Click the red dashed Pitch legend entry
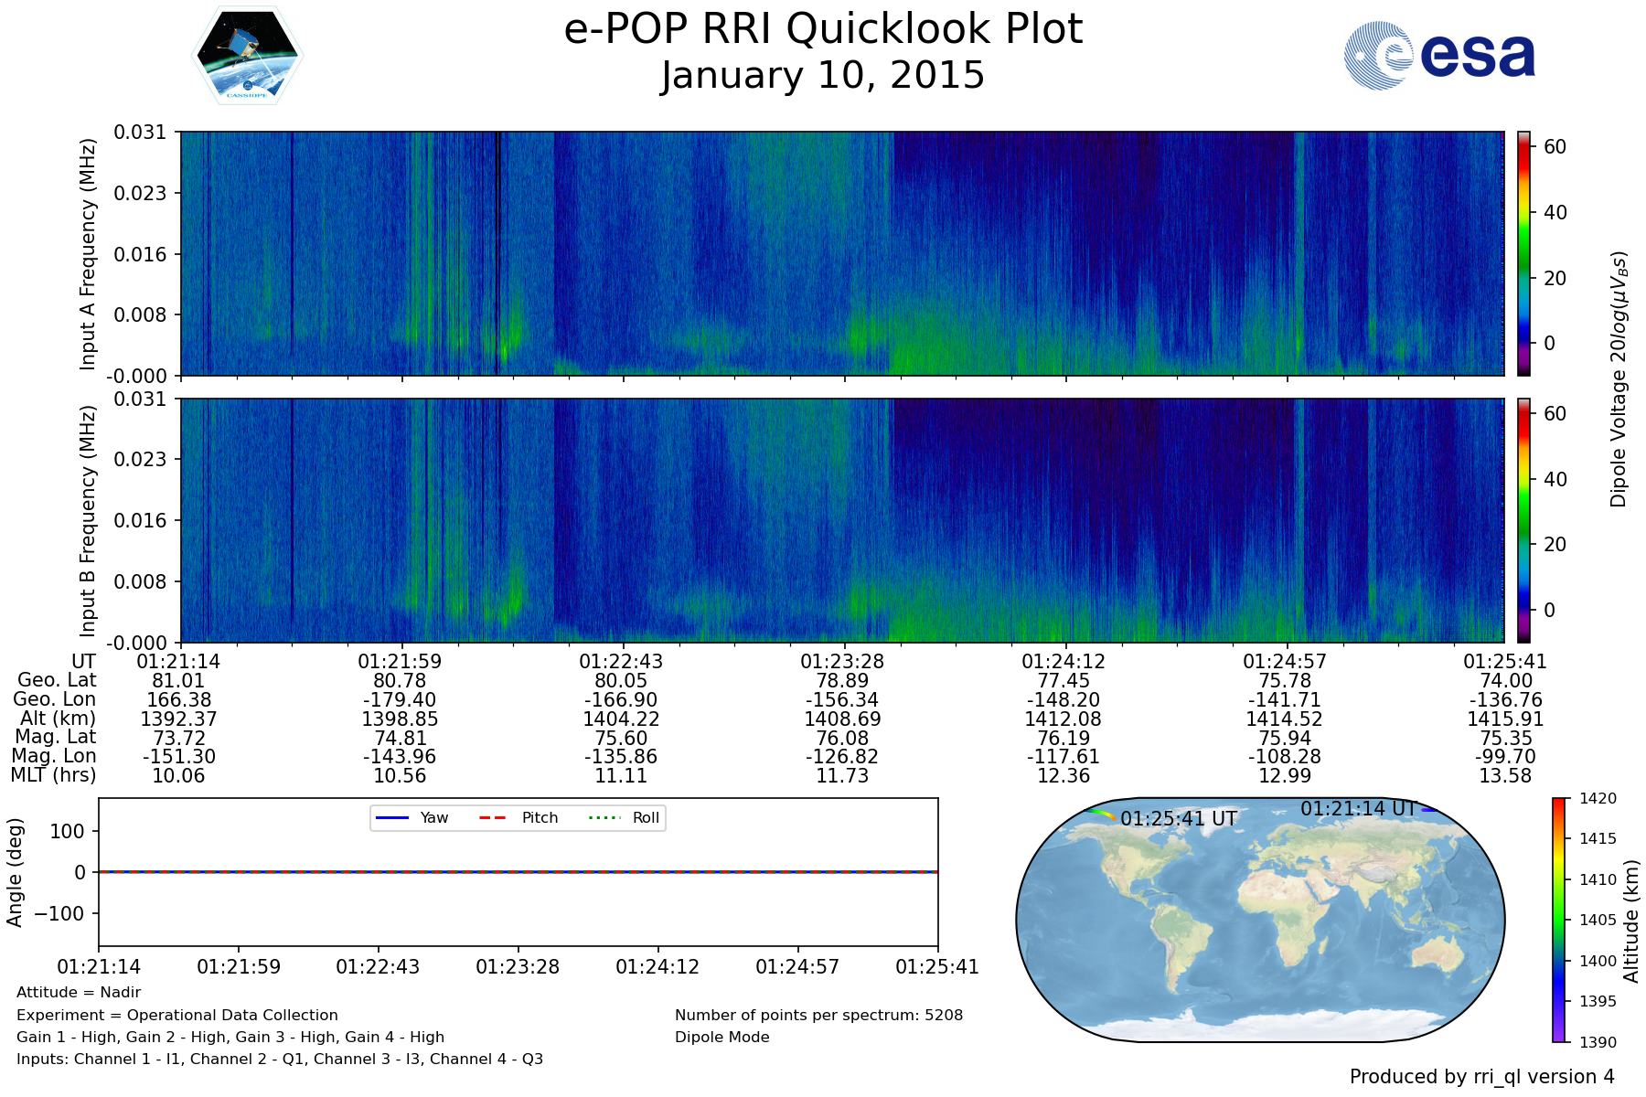The height and width of the screenshot is (1097, 1646). [x=518, y=818]
